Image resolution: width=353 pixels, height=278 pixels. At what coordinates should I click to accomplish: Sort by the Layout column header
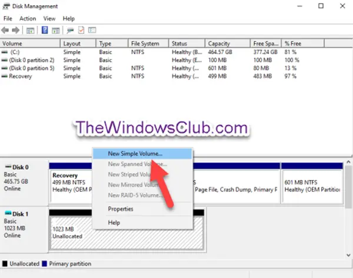(78, 44)
